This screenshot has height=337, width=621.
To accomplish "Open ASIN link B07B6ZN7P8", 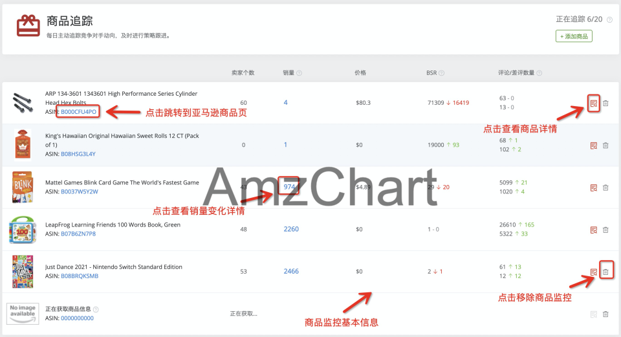I will coord(78,234).
